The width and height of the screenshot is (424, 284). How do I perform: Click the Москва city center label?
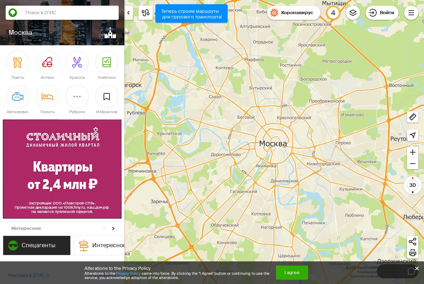(x=273, y=144)
